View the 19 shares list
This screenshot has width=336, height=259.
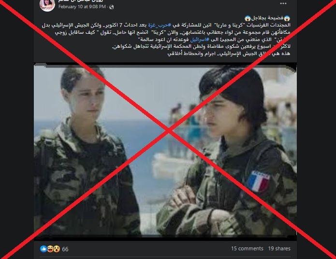point(279,248)
